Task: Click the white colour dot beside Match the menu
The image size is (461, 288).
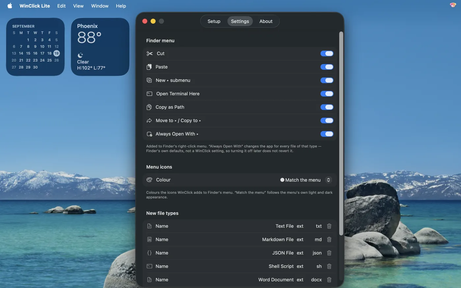Action: pyautogui.click(x=282, y=180)
